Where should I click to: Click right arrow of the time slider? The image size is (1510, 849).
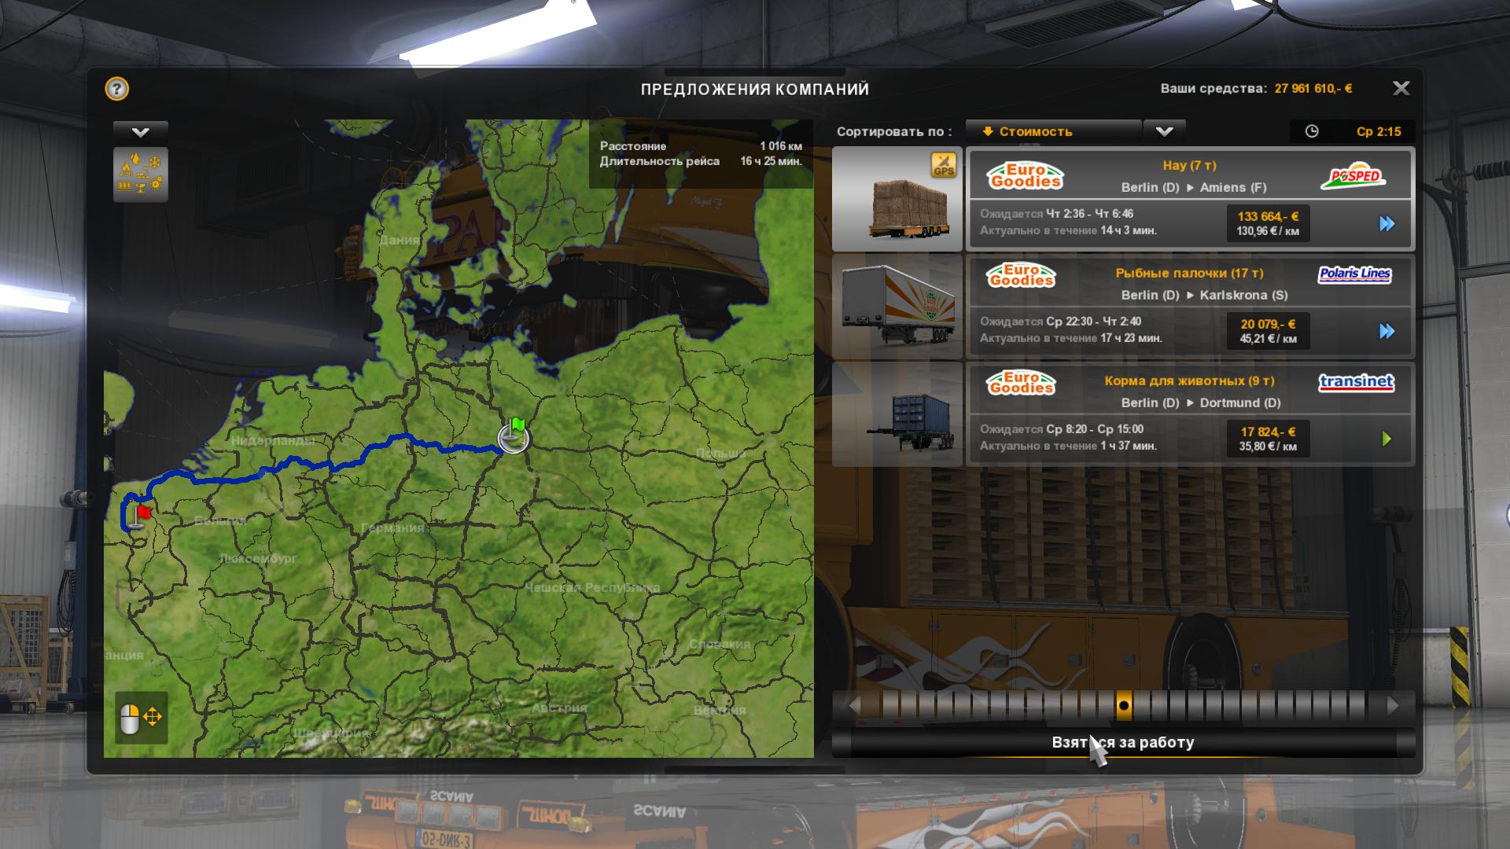coord(1393,705)
